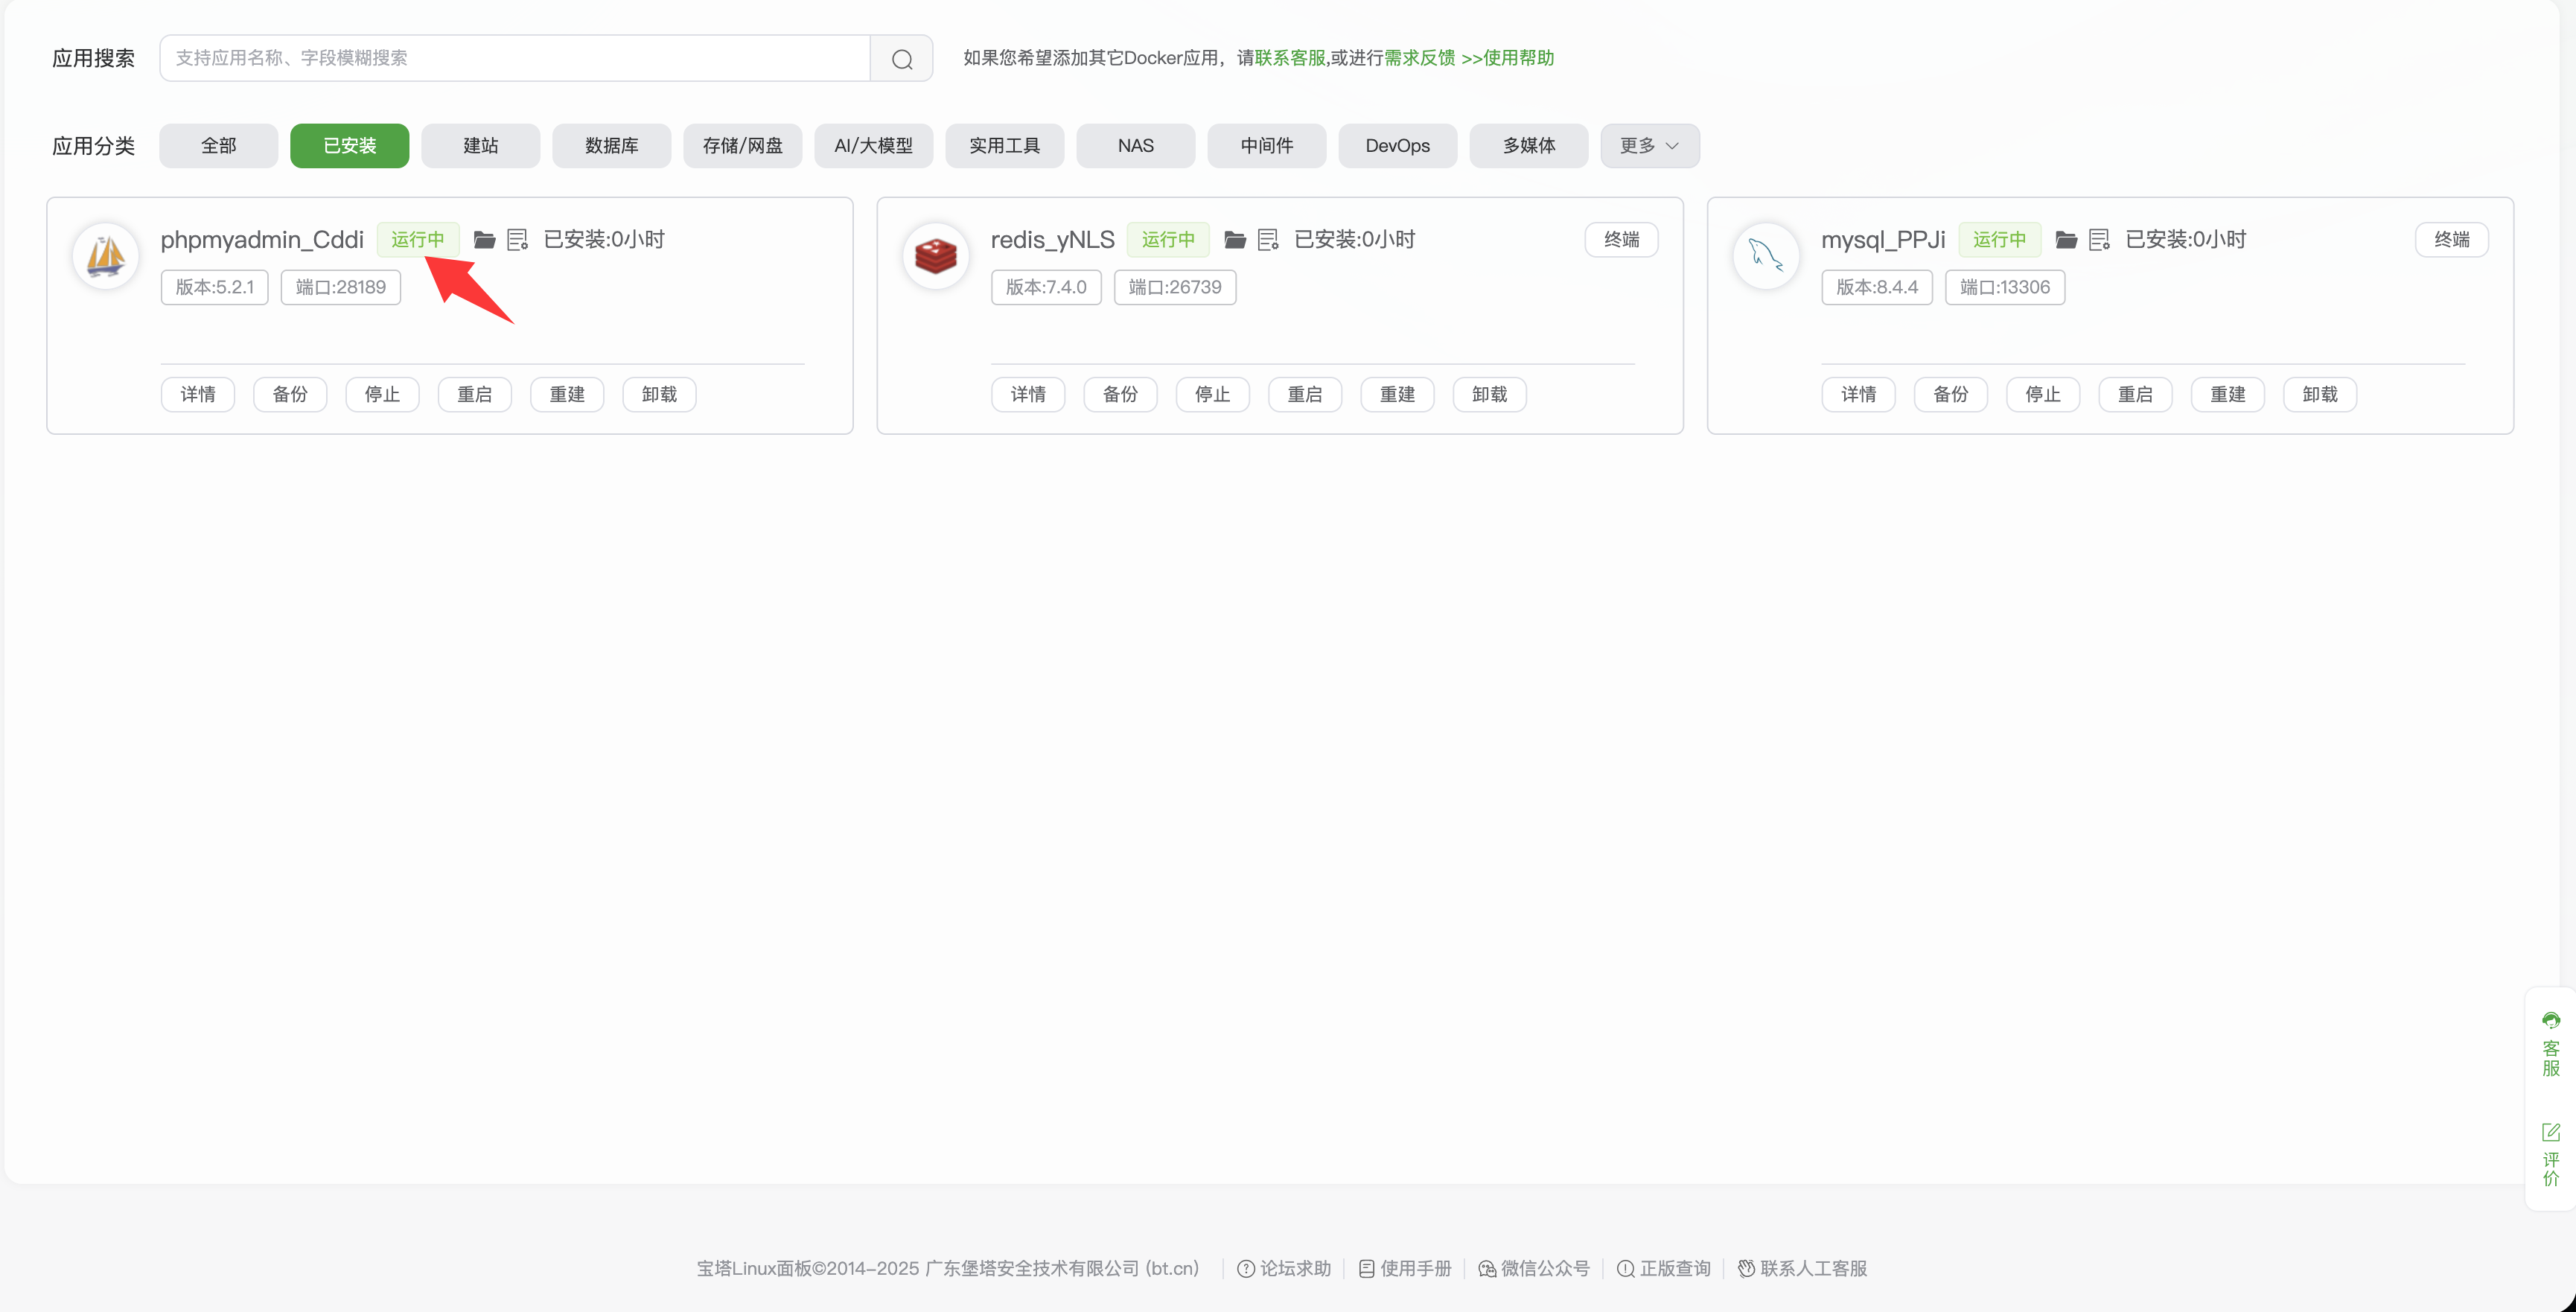
Task: View mysql_PPJi log file icon
Action: 2099,240
